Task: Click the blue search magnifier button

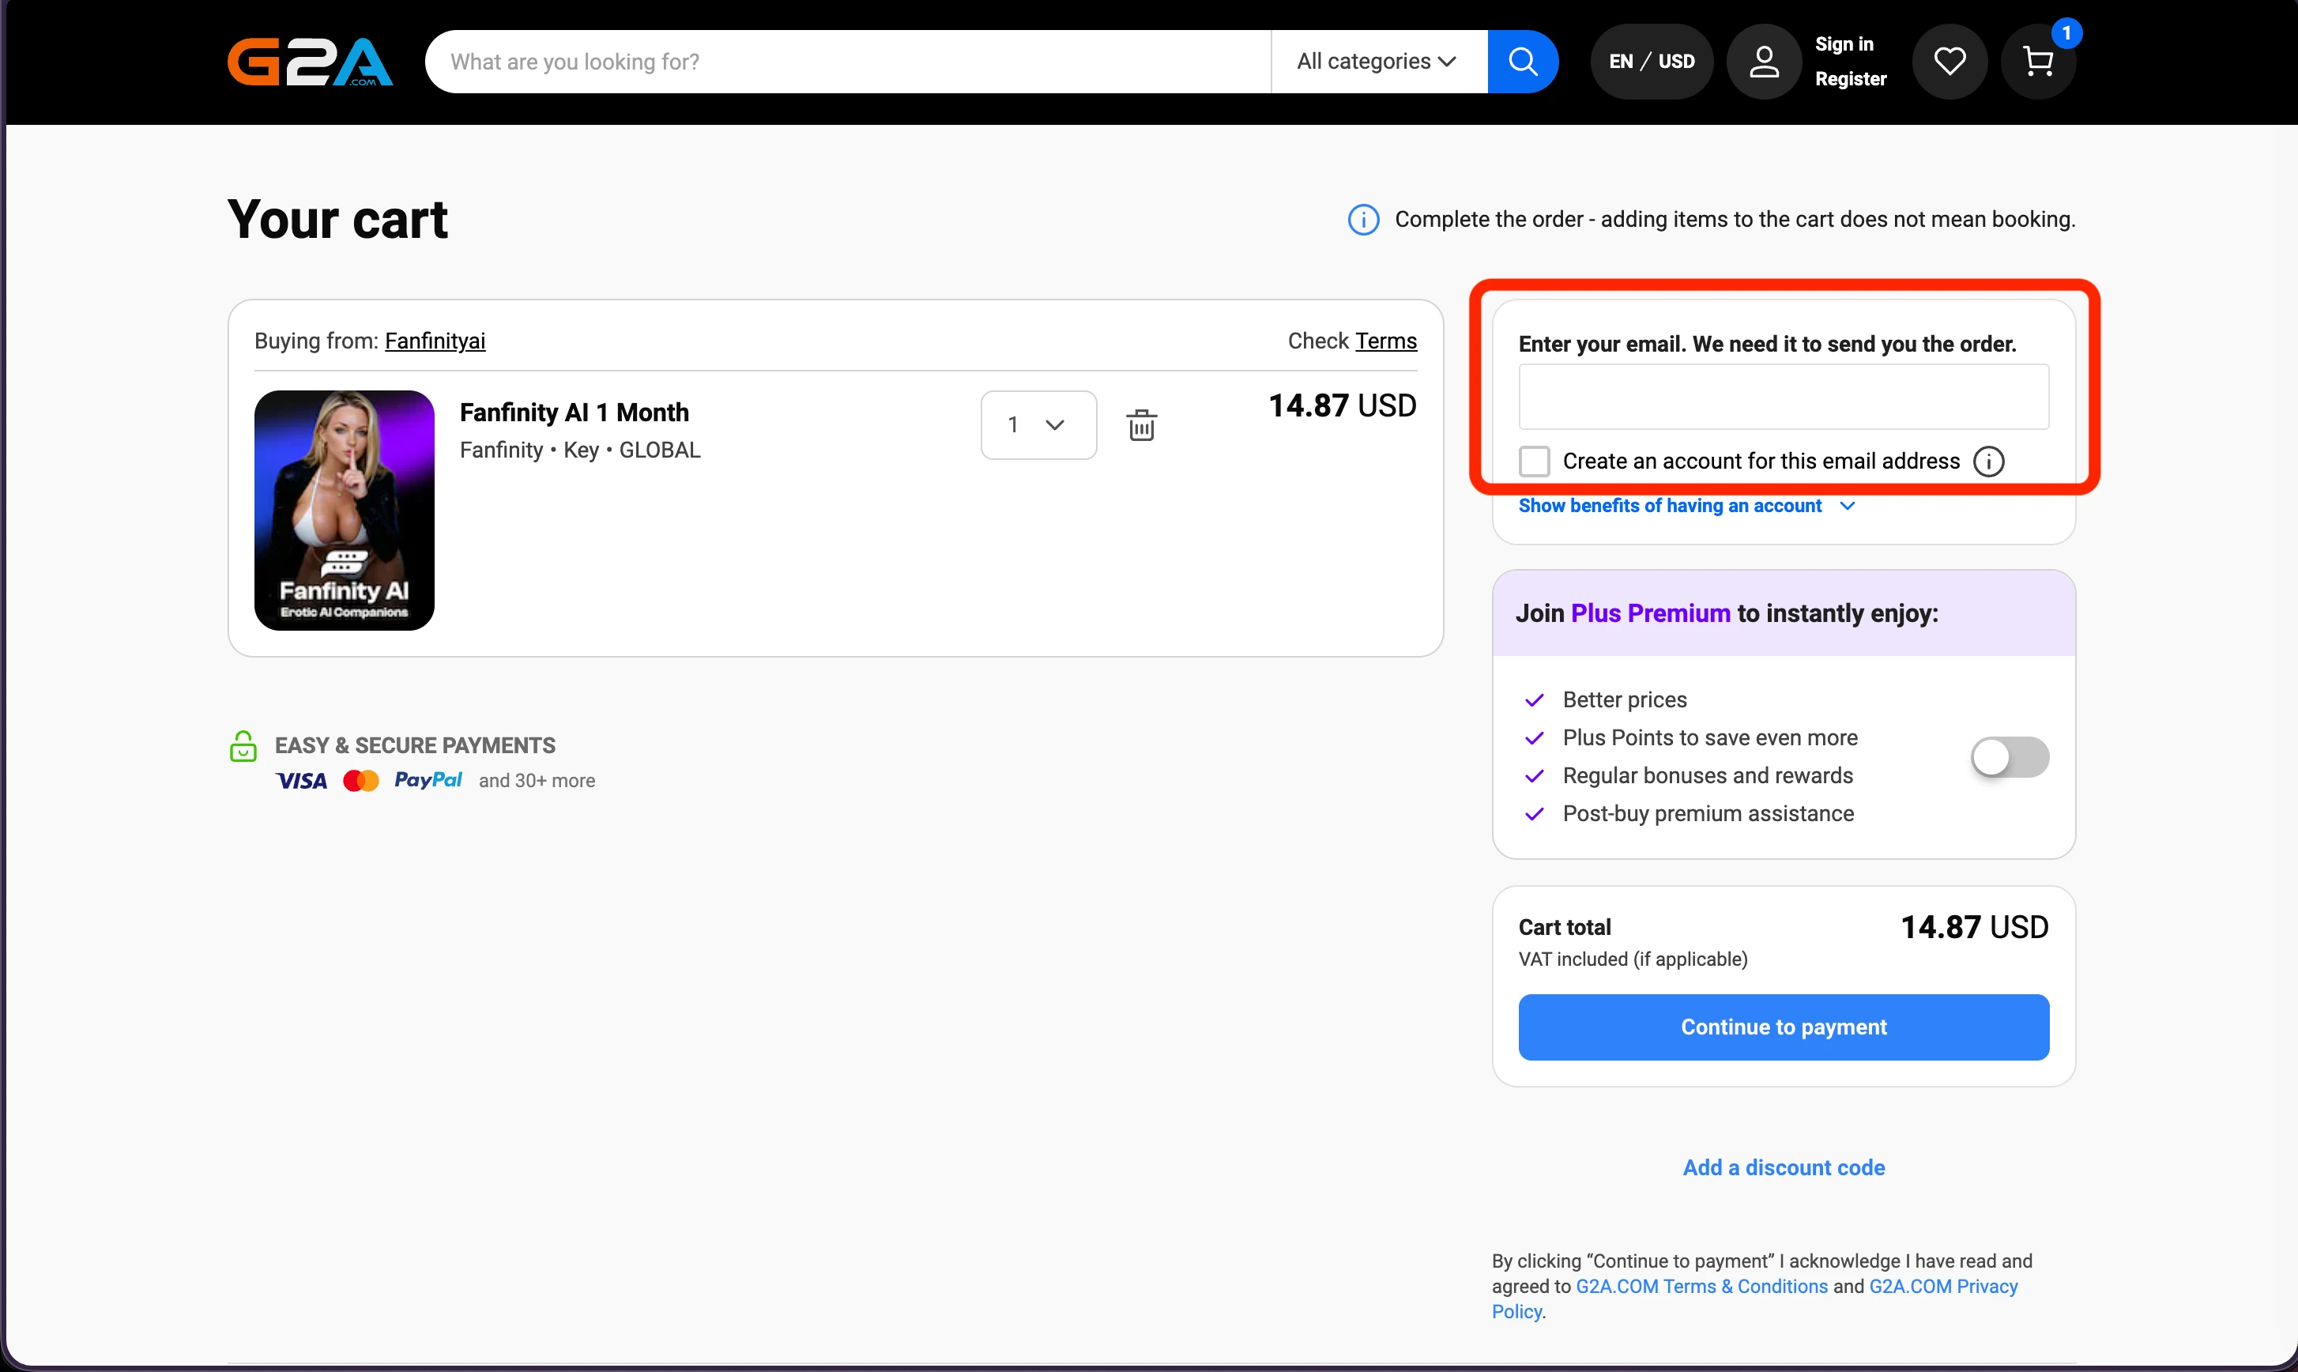Action: (x=1523, y=62)
